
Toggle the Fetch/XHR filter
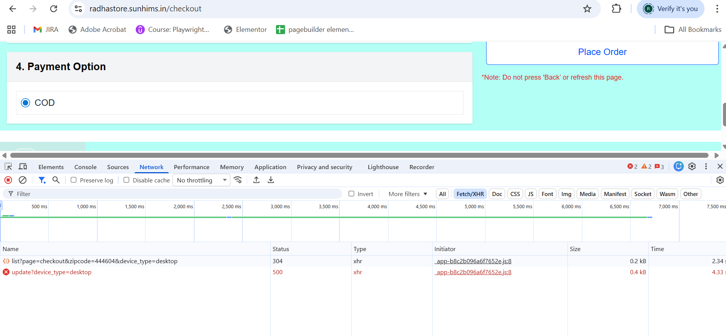pos(470,194)
